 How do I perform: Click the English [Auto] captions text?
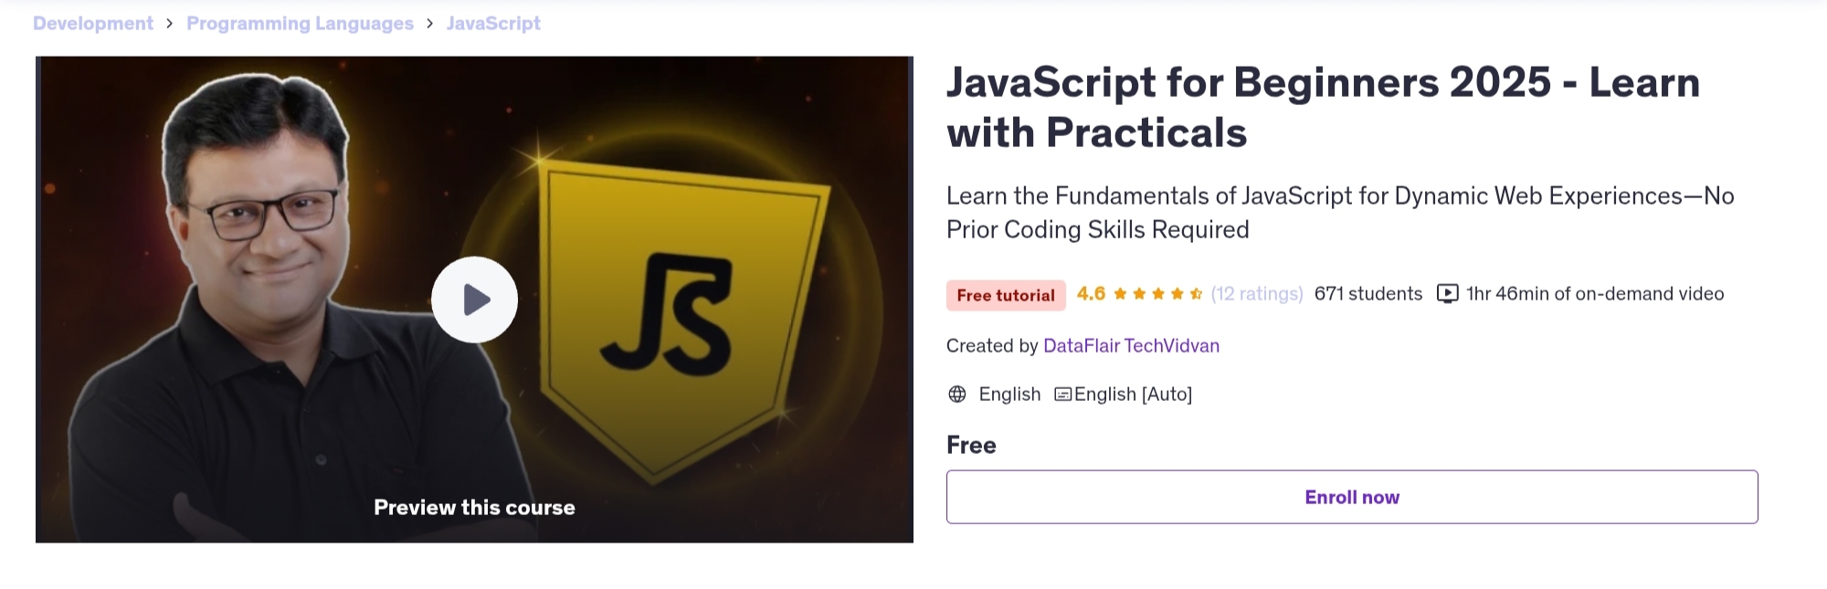click(1133, 394)
